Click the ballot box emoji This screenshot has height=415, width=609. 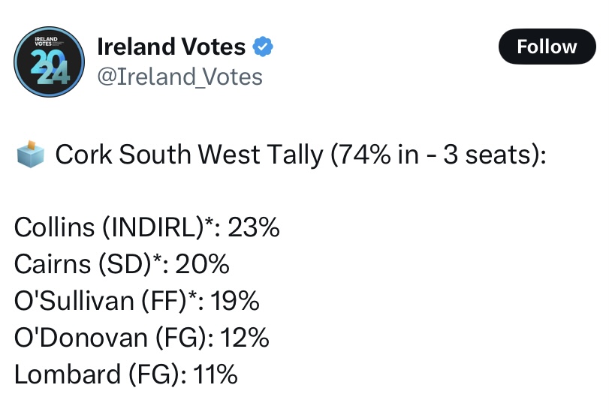point(31,155)
